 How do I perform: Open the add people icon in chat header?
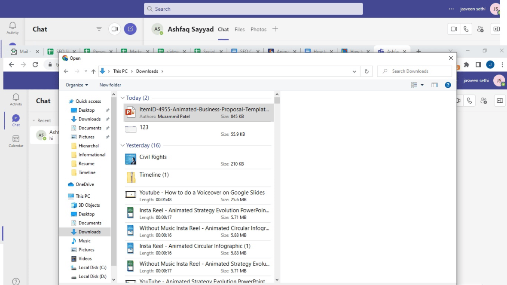(x=480, y=29)
